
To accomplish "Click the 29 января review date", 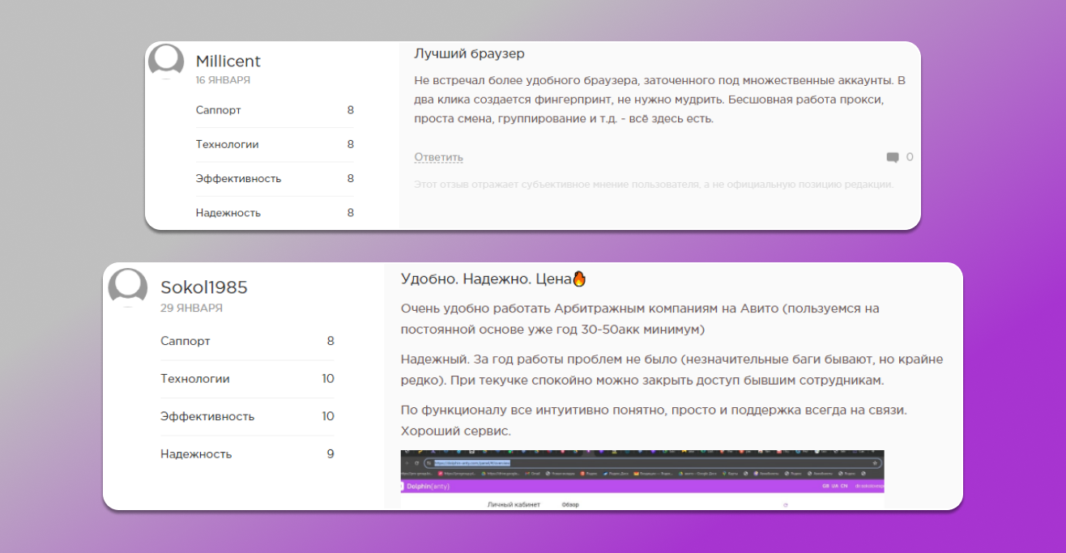I will (x=191, y=308).
